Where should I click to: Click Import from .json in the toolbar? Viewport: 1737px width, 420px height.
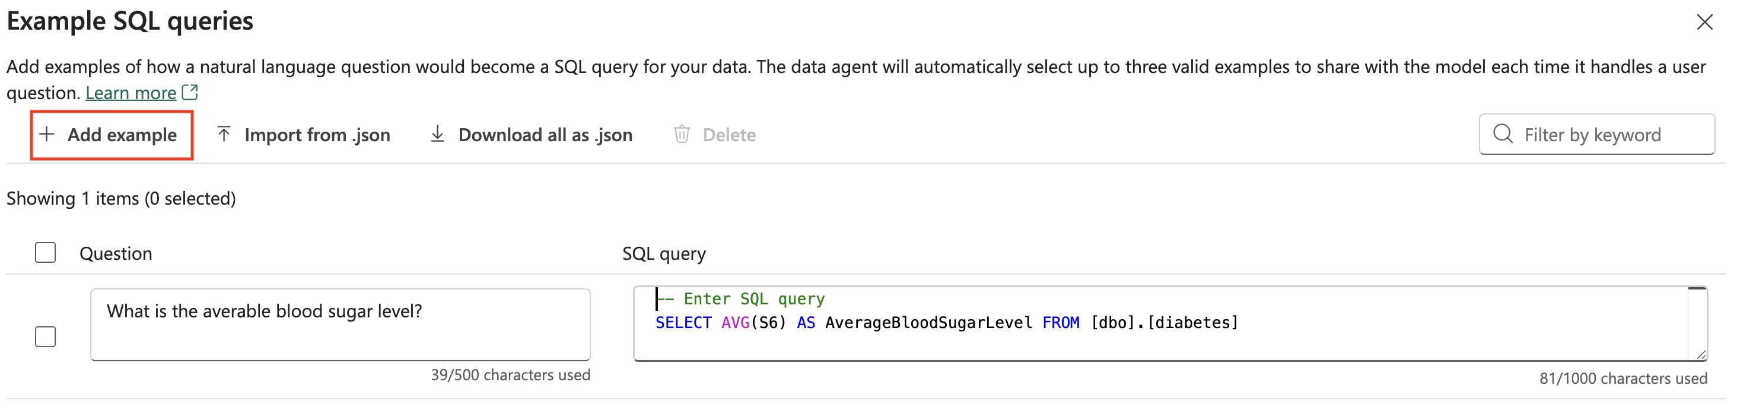(x=317, y=134)
